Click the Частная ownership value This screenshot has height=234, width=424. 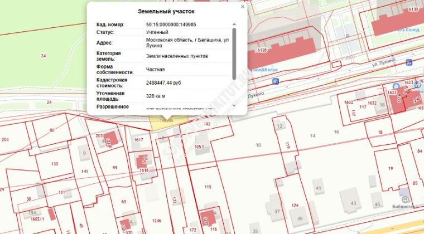coord(155,69)
